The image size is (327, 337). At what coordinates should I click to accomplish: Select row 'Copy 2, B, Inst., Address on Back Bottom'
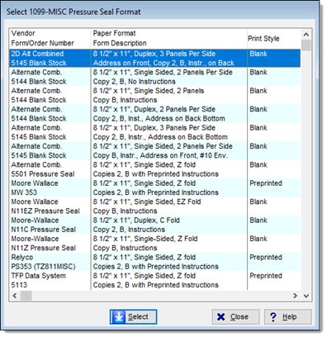coord(155,114)
